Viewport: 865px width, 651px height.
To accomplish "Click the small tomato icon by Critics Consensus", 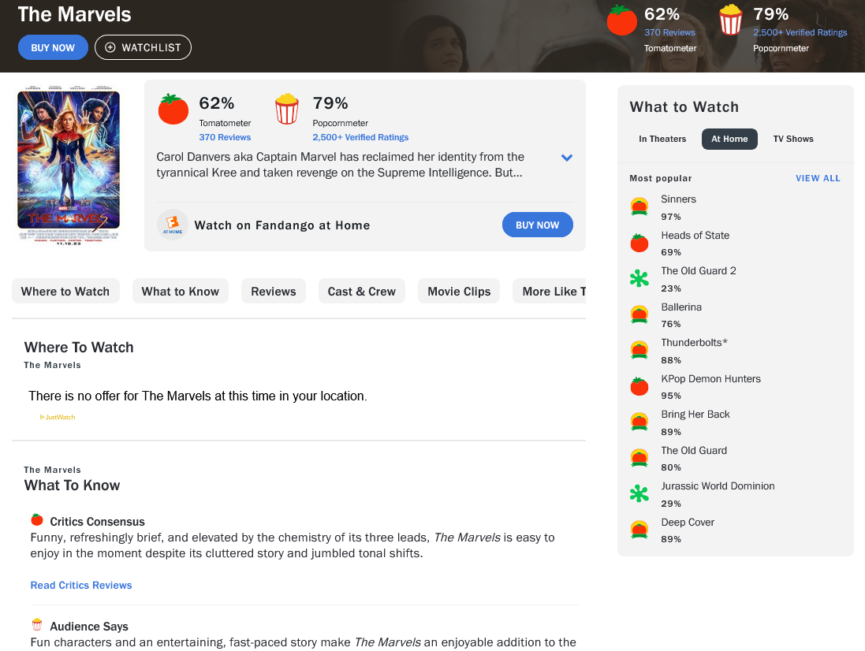I will 37,519.
